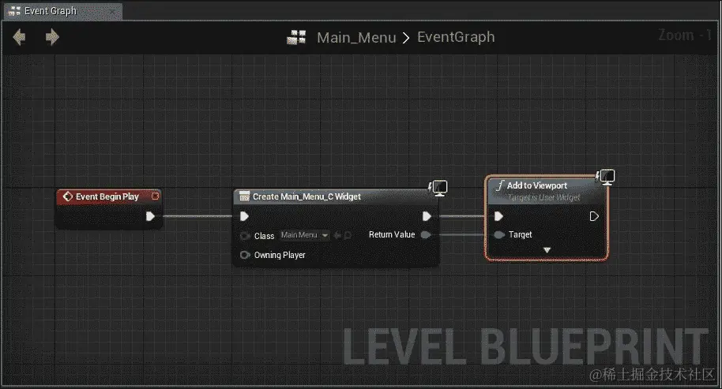Click the client-only monitor icon on Create Widget

point(438,188)
